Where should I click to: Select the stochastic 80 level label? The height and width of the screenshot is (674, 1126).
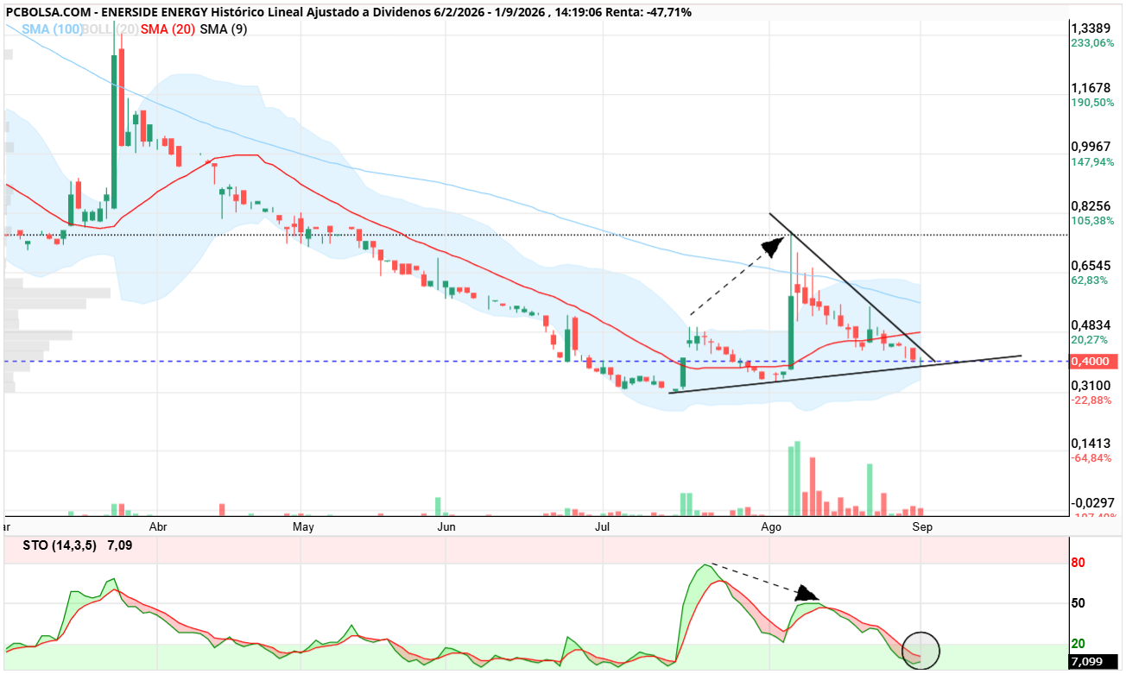[x=1078, y=563]
